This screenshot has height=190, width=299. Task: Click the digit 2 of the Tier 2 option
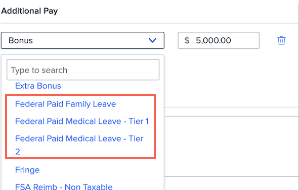click(x=18, y=152)
